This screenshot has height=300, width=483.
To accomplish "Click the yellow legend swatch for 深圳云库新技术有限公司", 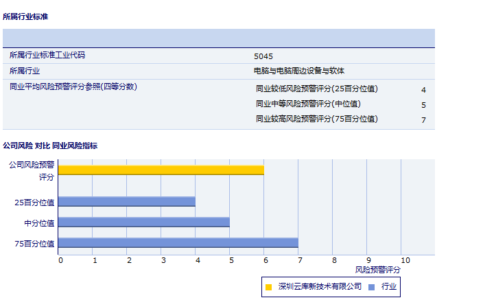I will (268, 287).
